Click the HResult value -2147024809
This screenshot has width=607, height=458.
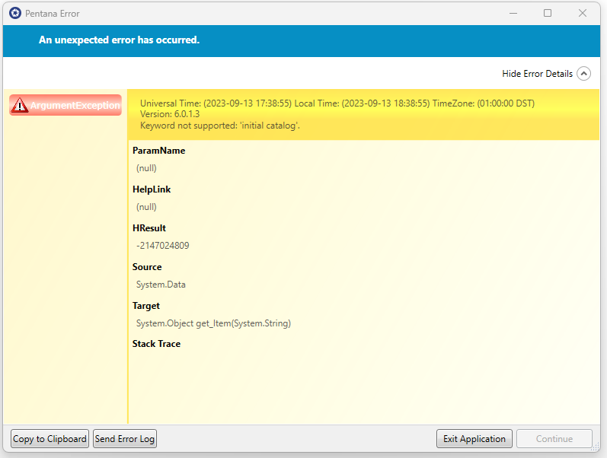pyautogui.click(x=162, y=246)
